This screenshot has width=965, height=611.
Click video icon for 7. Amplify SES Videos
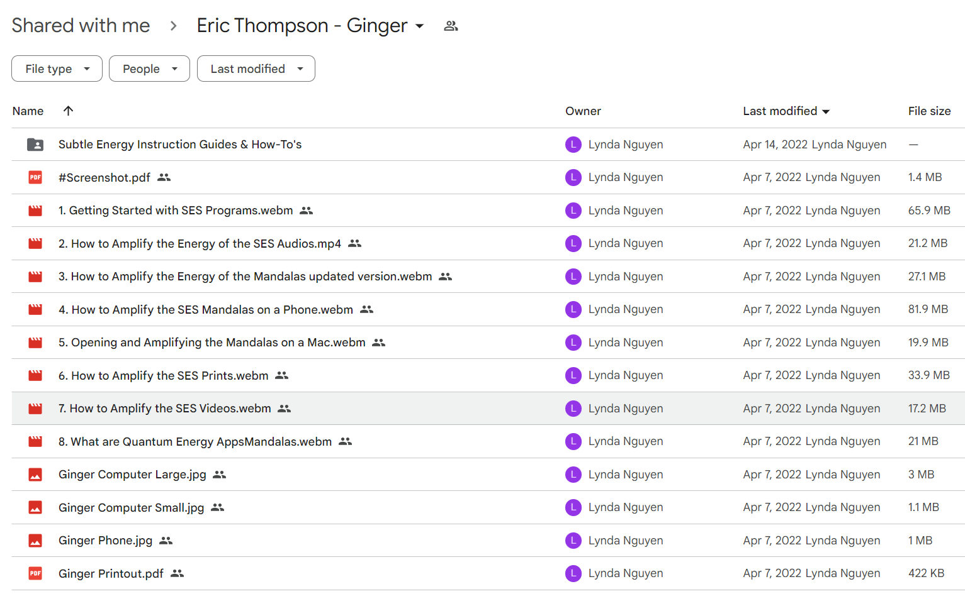pos(35,409)
